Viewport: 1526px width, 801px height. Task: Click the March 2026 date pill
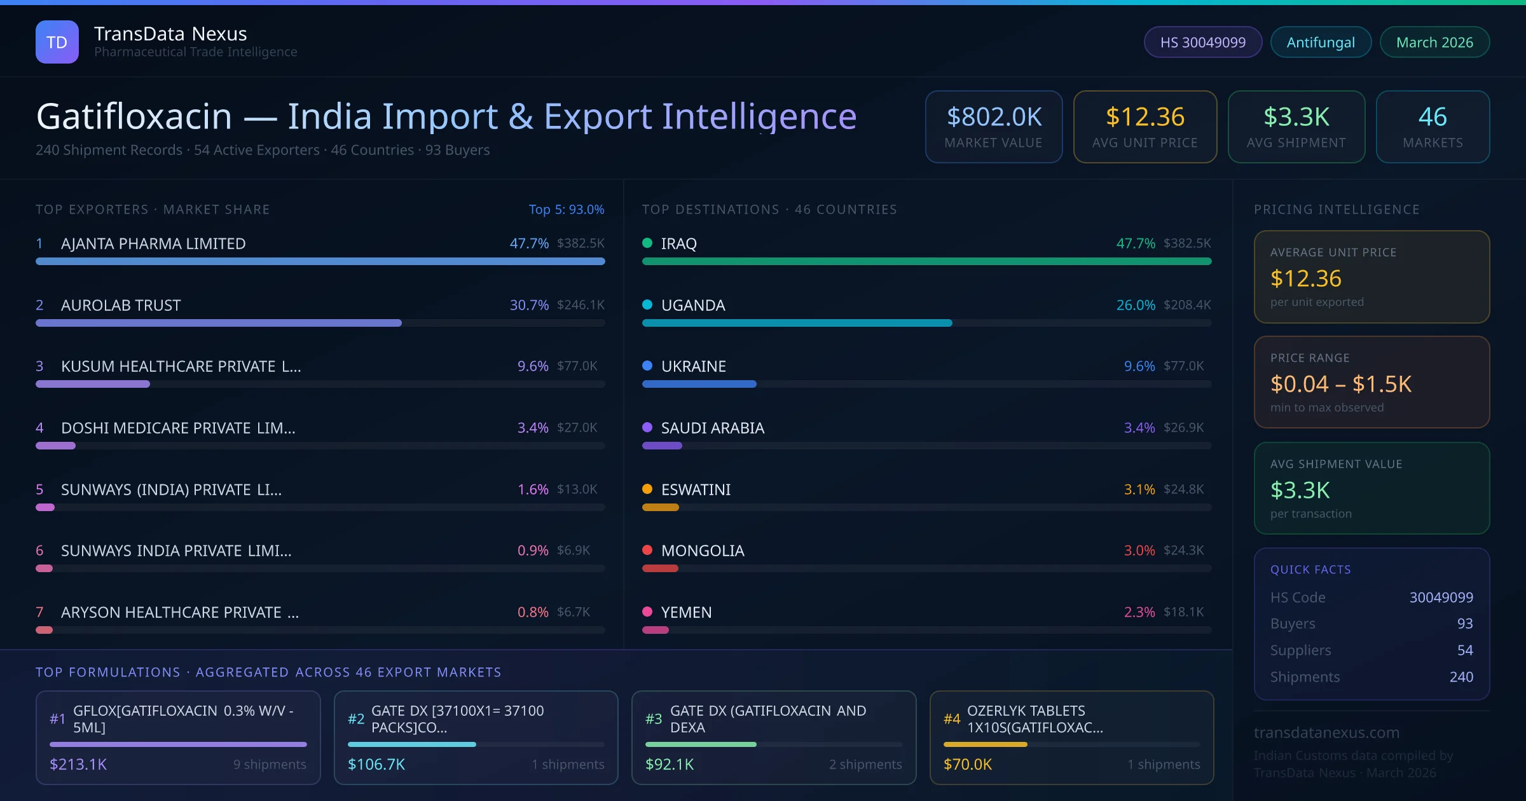tap(1434, 42)
